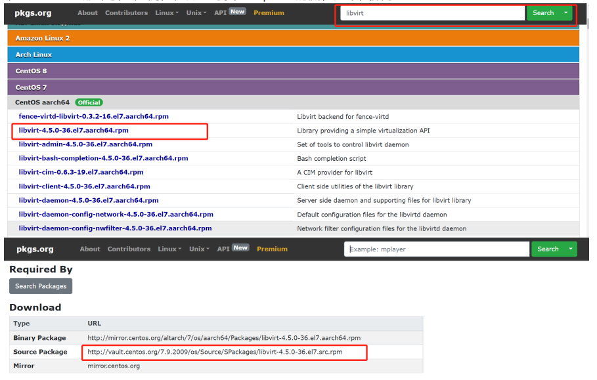Open the About page from top navbar
The height and width of the screenshot is (380, 597).
pyautogui.click(x=87, y=12)
